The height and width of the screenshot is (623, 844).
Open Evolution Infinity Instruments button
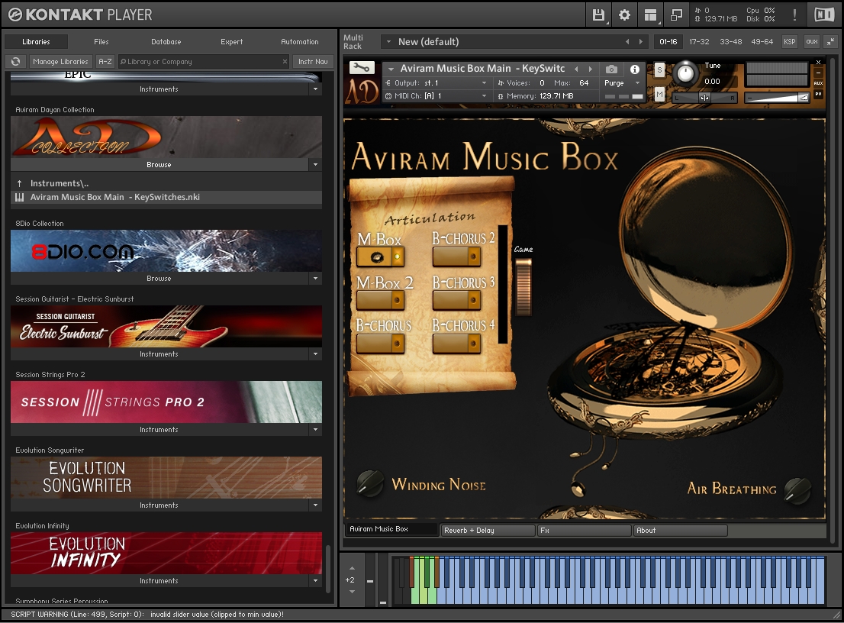coord(159,580)
